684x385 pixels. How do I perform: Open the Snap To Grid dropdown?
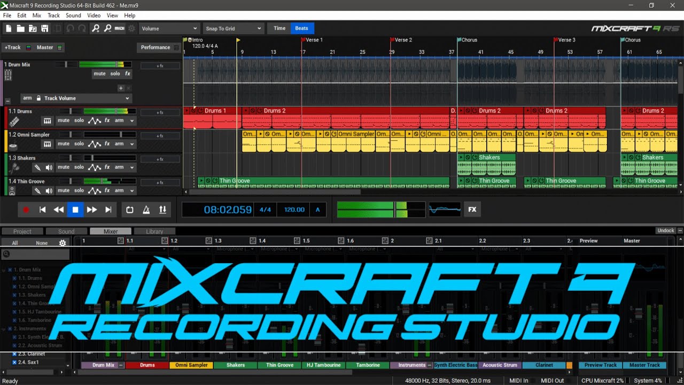(x=234, y=28)
